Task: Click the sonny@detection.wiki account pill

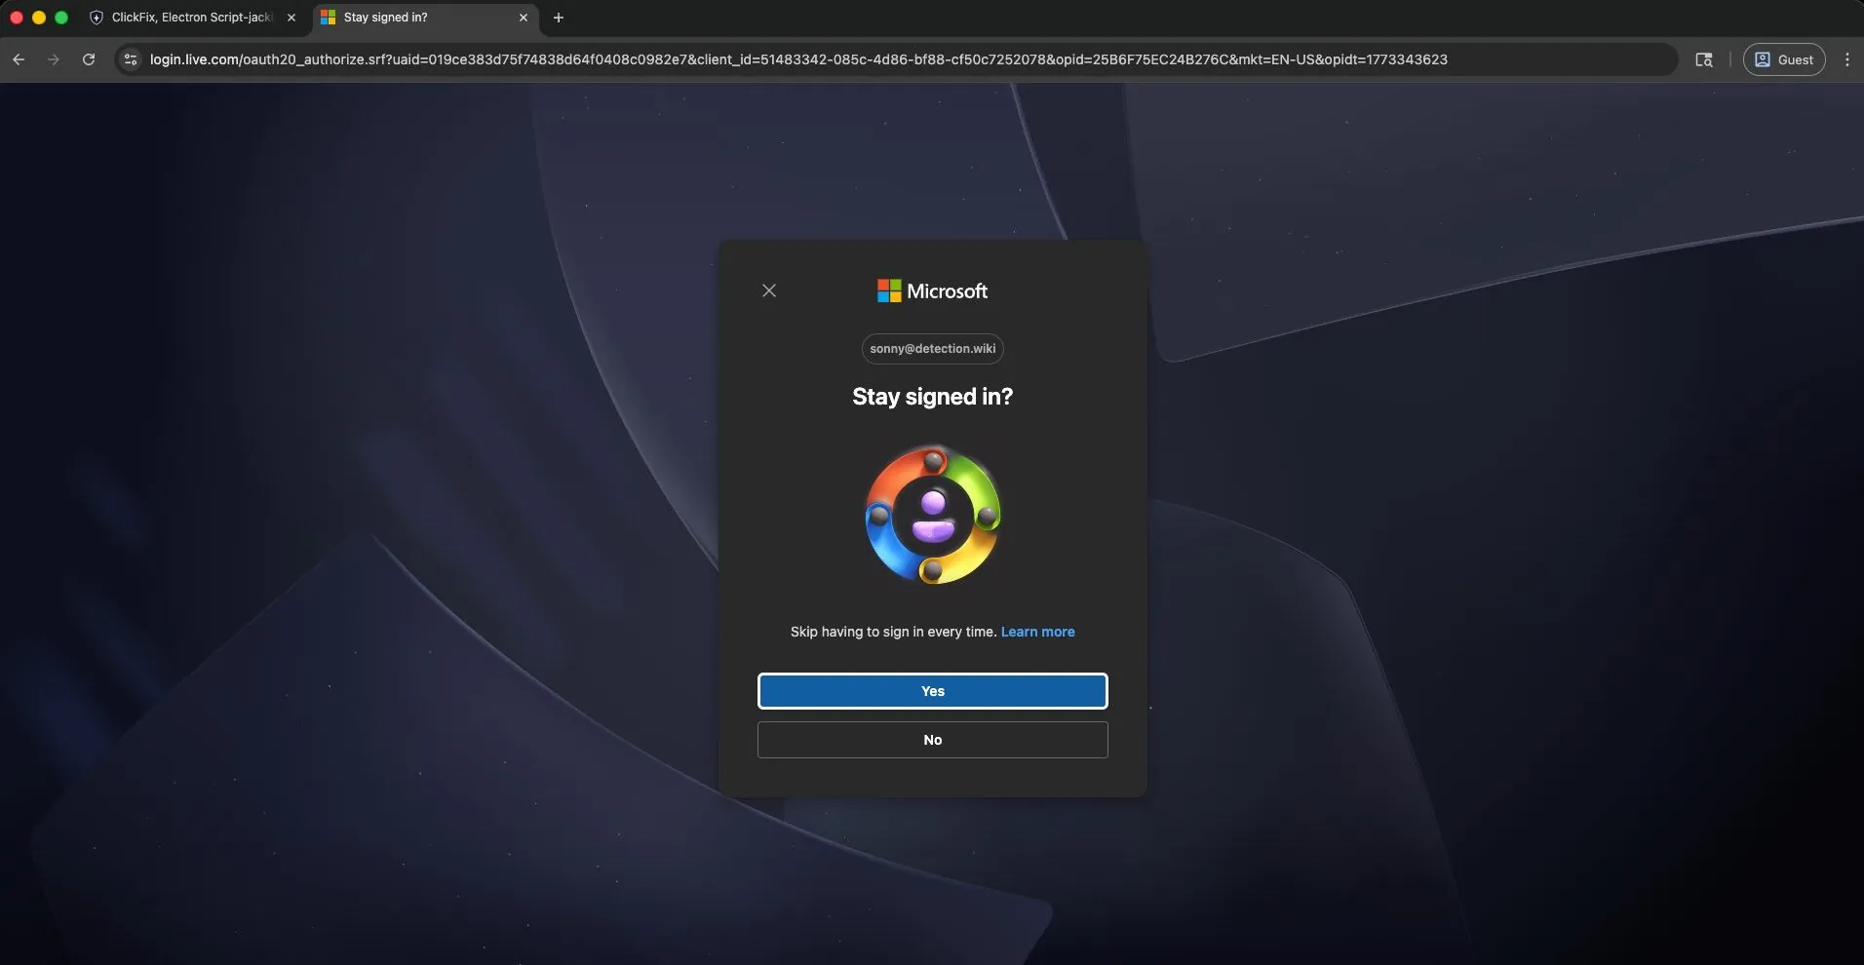Action: point(932,349)
